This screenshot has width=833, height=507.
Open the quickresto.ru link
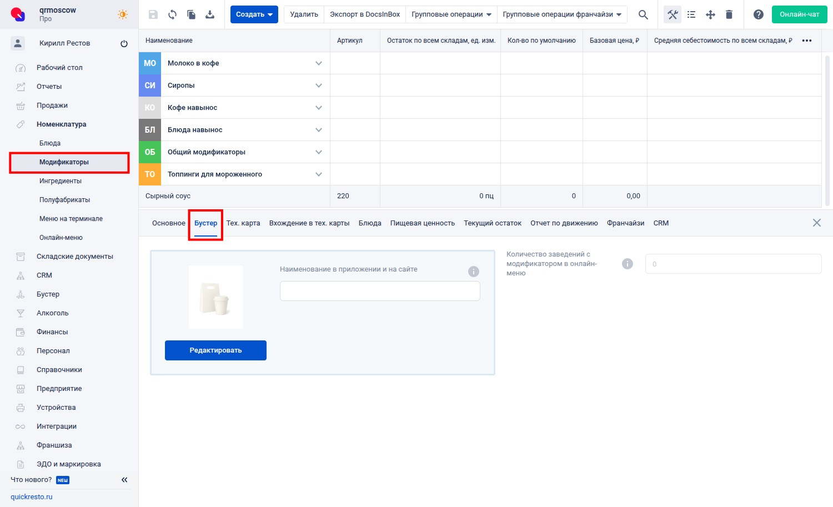(x=32, y=497)
